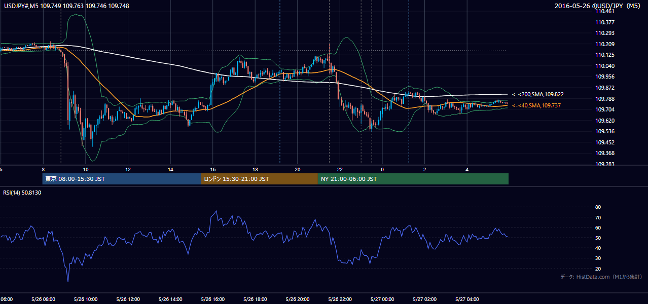Viewport: 648px width, 304px height.
Task: Click hour tick 20 under price chart
Action: pos(298,169)
